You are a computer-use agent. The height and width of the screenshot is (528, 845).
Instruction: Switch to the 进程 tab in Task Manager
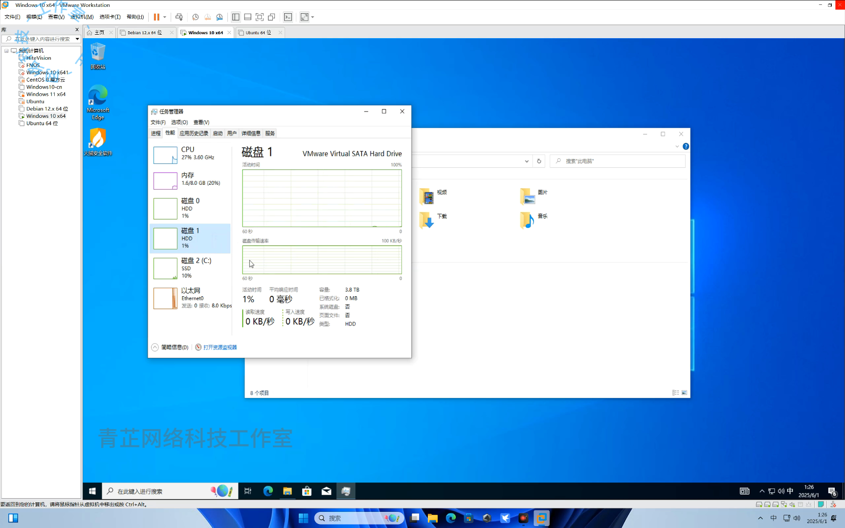(156, 133)
